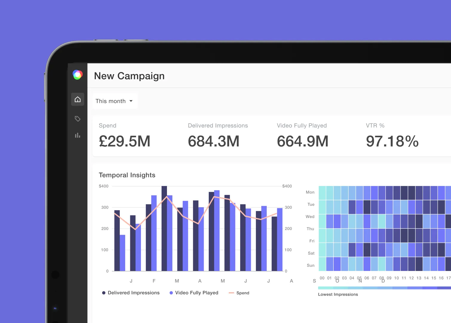Viewport: 451px width, 323px height.
Task: Select the Video Fully Played legend dot
Action: [x=171, y=292]
